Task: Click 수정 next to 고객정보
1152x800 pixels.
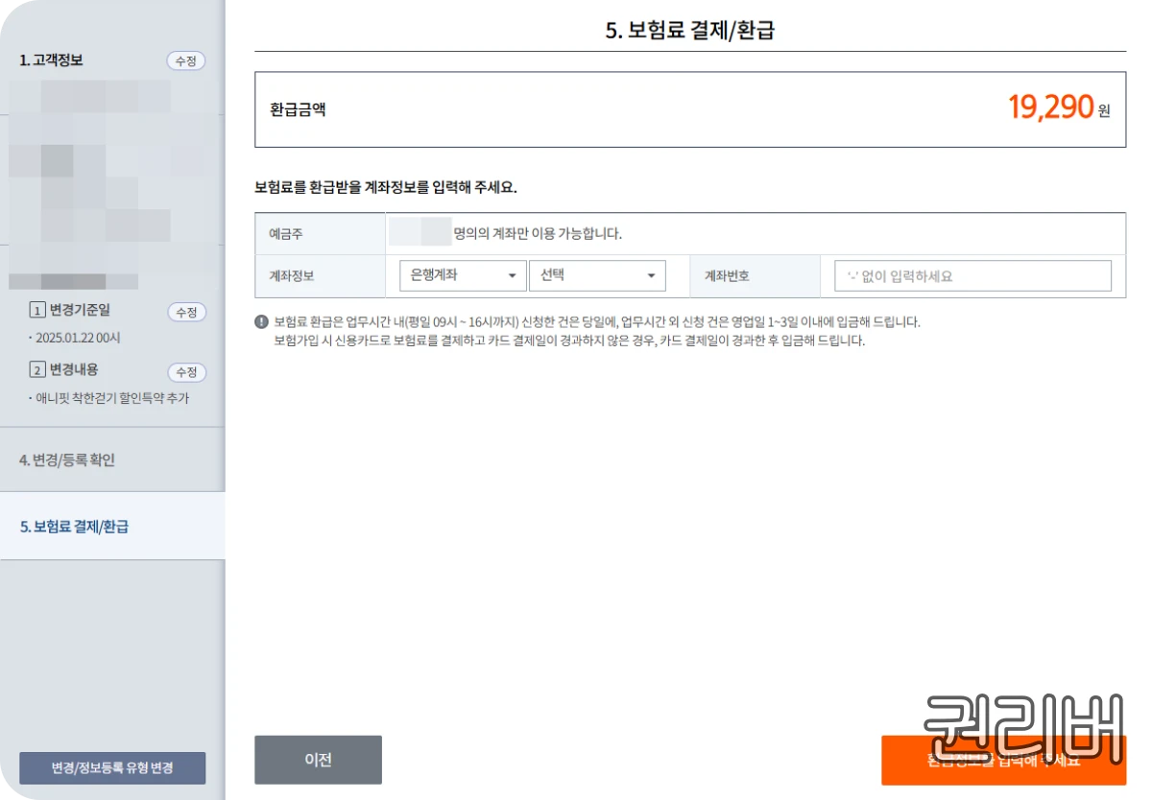Action: [185, 60]
